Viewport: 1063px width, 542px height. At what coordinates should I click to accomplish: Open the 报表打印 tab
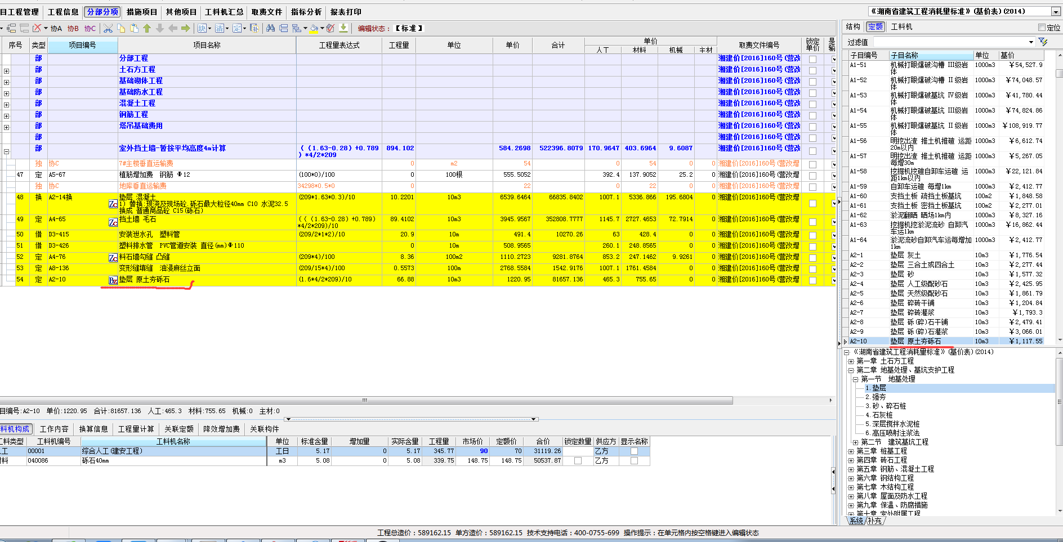click(346, 12)
